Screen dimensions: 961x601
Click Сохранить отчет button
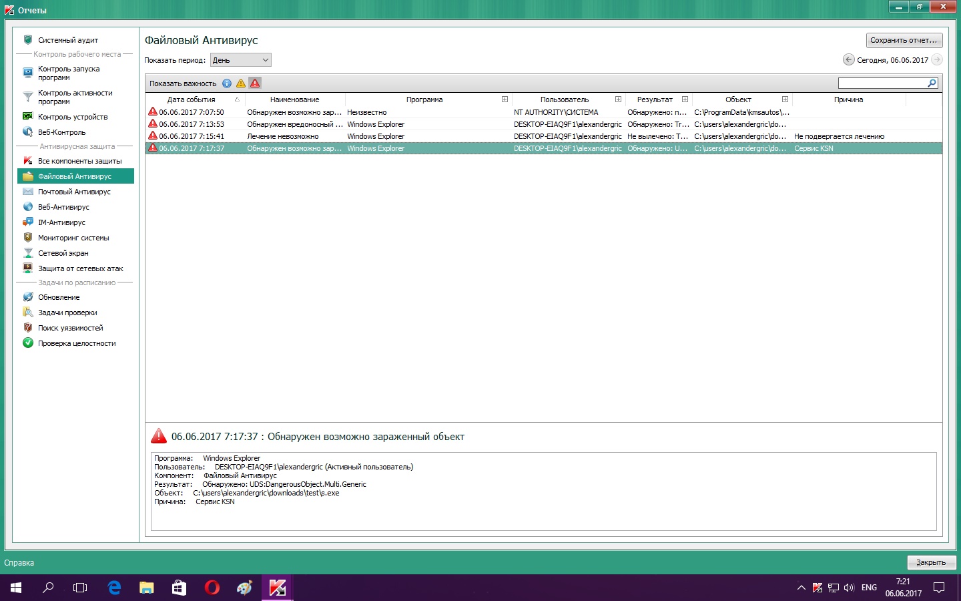[x=904, y=40]
